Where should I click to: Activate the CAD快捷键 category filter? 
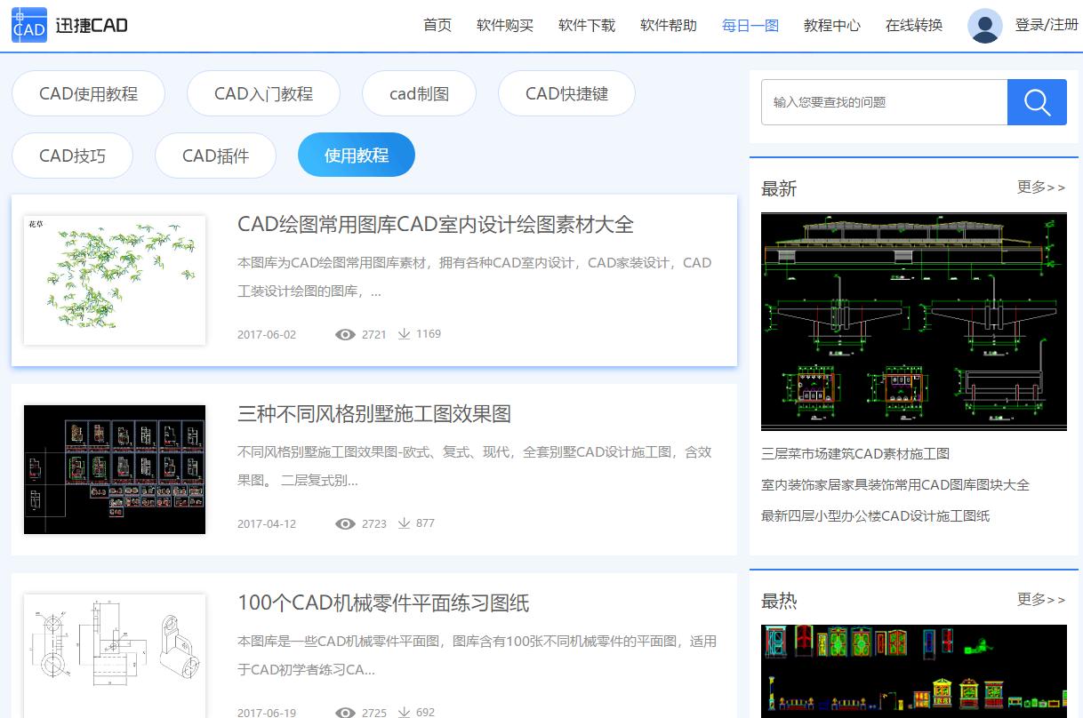566,93
